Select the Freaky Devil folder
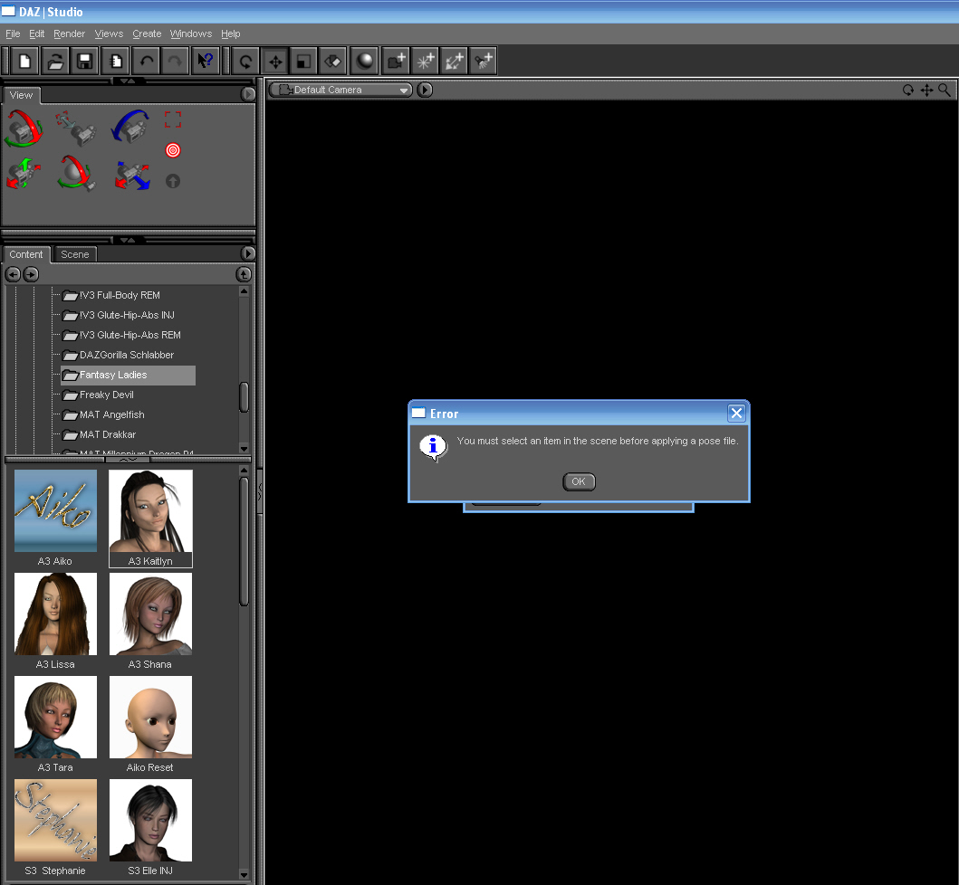The height and width of the screenshot is (885, 959). point(107,395)
